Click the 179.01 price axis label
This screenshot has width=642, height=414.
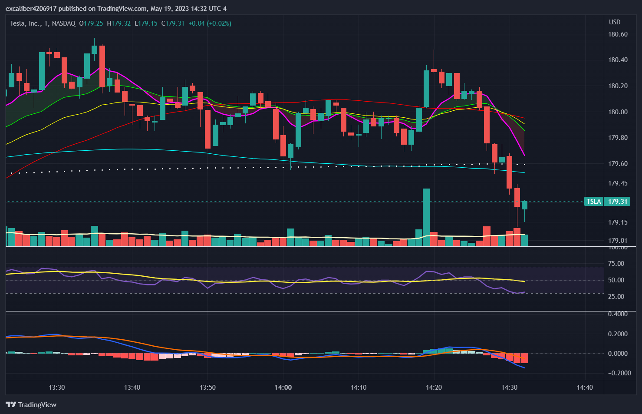618,241
